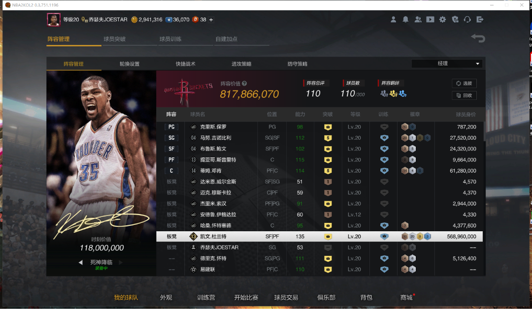Click the 回收 button
Screen dimensions: 532x309
point(464,95)
